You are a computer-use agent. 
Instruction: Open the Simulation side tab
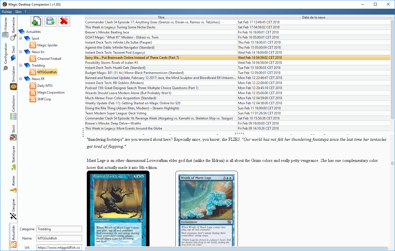pyautogui.click(x=13, y=78)
